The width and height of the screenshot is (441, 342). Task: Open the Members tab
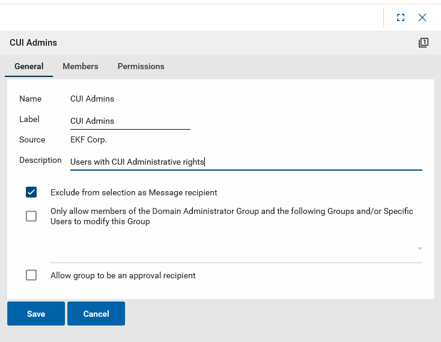[x=81, y=66]
